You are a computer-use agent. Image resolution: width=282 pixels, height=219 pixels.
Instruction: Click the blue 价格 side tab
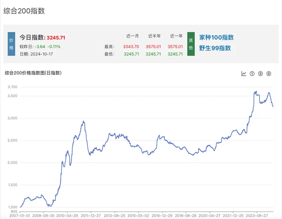(11, 44)
